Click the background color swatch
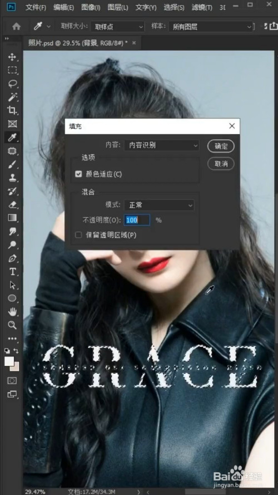The width and height of the screenshot is (278, 495). pyautogui.click(x=16, y=368)
